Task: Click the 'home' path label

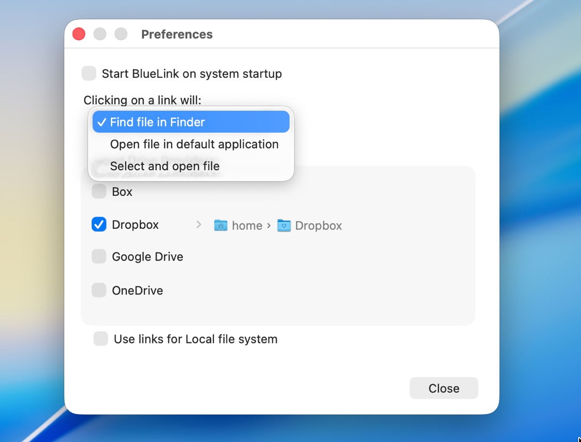Action: [x=247, y=225]
